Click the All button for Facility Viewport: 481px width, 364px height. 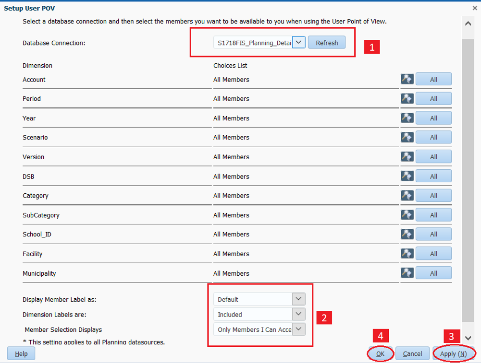pyautogui.click(x=433, y=254)
